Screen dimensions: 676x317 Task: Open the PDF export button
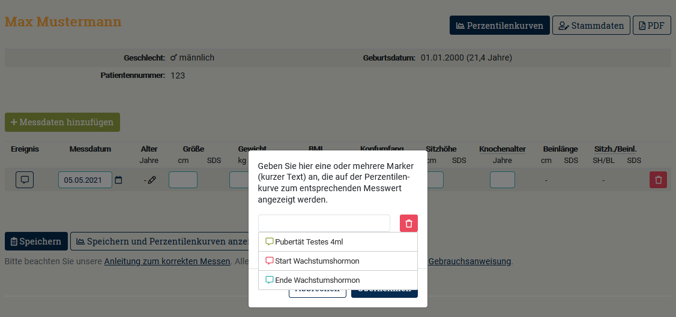(x=651, y=26)
